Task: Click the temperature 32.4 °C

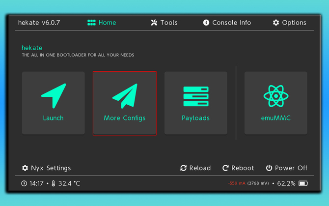Action: tap(69, 183)
